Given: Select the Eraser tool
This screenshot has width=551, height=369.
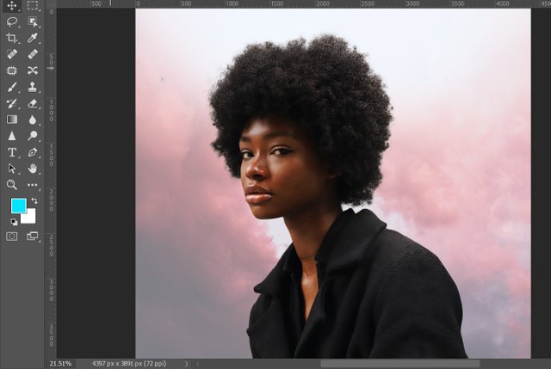Looking at the screenshot, I should point(33,103).
